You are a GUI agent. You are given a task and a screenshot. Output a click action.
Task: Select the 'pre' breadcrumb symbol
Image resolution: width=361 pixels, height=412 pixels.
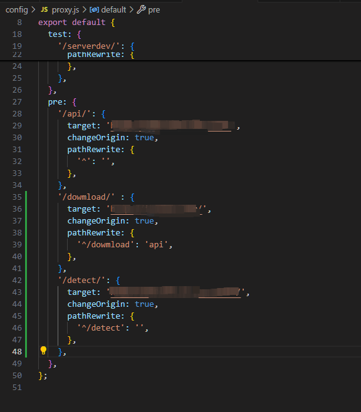(154, 10)
